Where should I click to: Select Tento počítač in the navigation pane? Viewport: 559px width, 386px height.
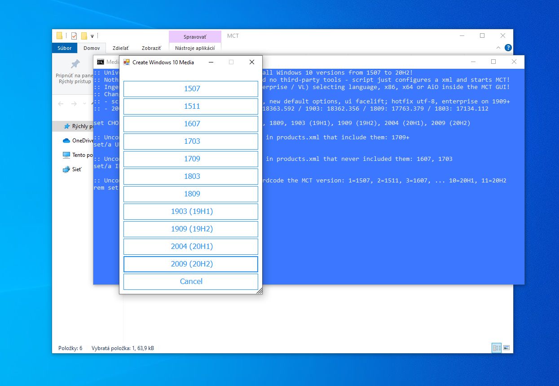click(82, 155)
